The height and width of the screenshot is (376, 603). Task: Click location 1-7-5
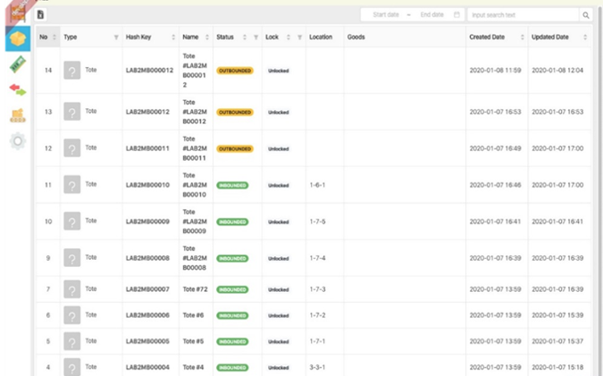tap(317, 221)
